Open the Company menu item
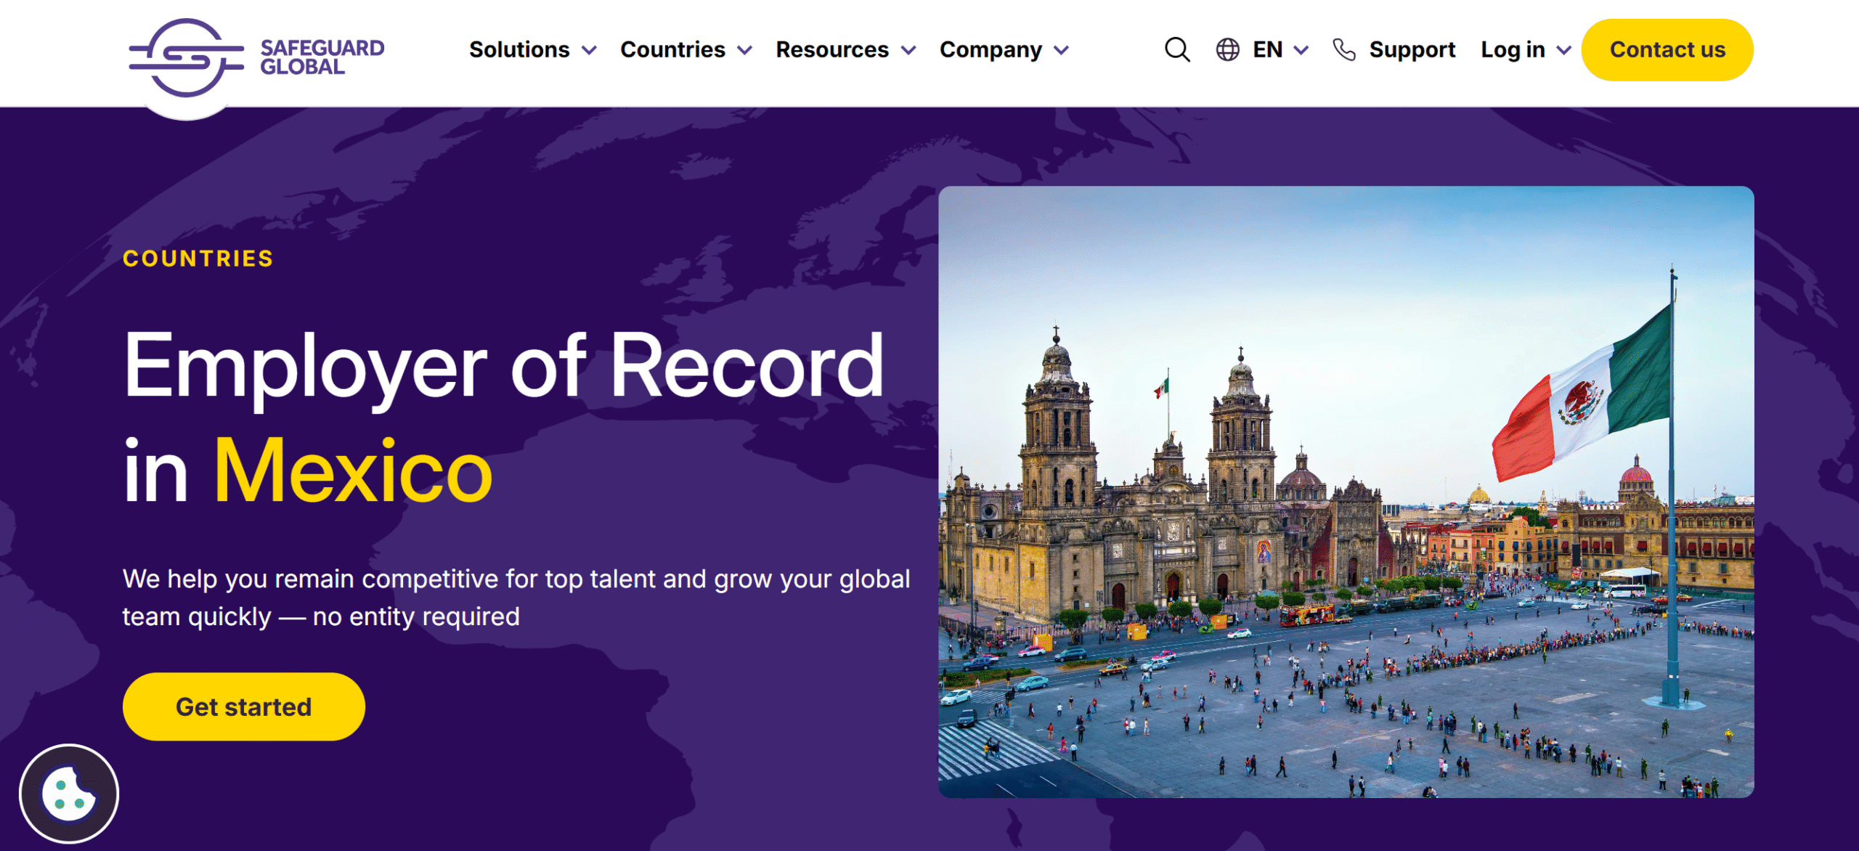Image resolution: width=1859 pixels, height=851 pixels. pos(990,49)
